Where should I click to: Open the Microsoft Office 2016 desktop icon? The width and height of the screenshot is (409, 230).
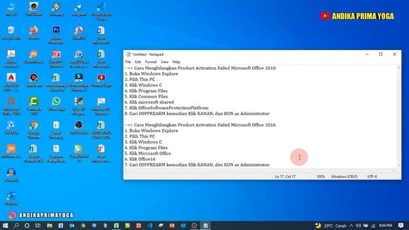coord(11,106)
